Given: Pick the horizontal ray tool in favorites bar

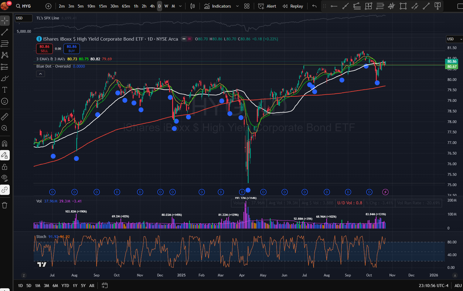Looking at the screenshot, I should click(334, 6).
